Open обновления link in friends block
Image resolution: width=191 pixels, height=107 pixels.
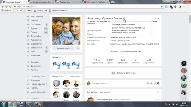76,76
